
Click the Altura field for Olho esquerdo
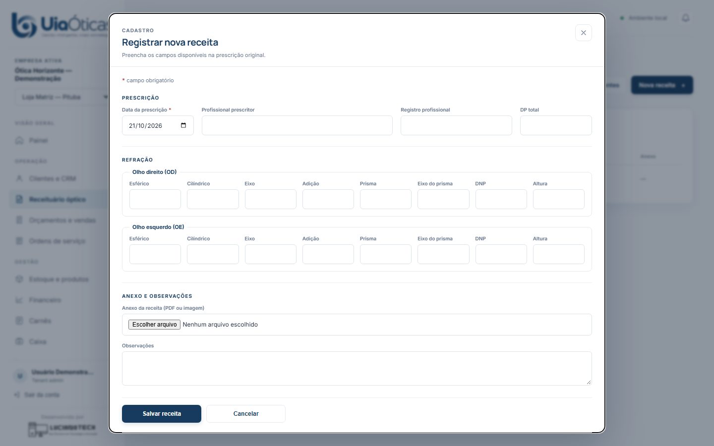tap(559, 254)
